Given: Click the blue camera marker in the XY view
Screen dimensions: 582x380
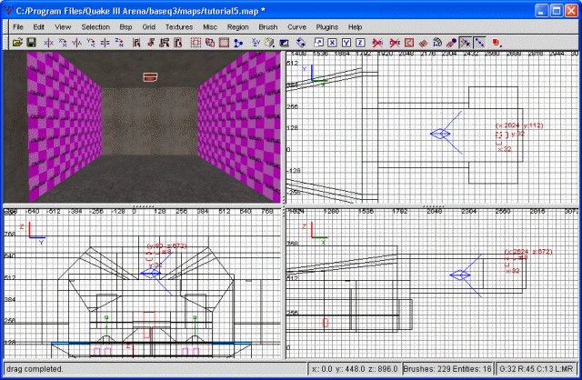Looking at the screenshot, I should tap(440, 134).
